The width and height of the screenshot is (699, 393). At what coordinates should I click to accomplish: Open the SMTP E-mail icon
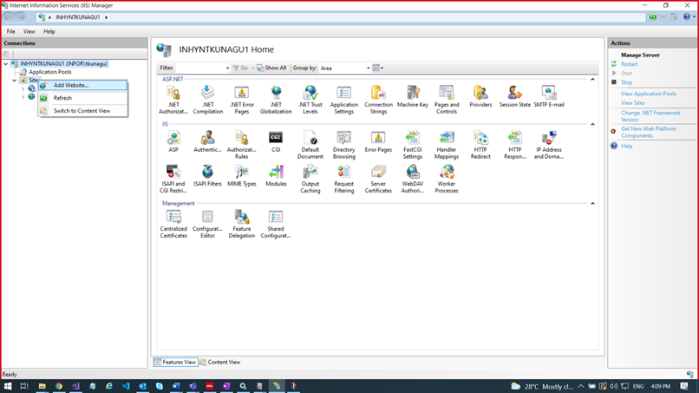(548, 94)
